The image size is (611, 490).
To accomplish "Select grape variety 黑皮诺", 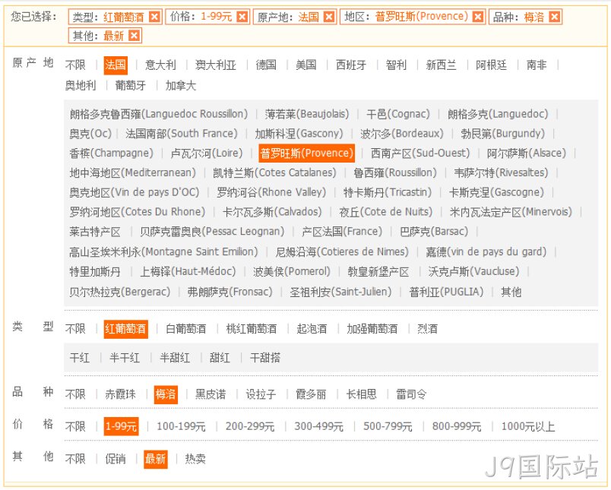I will click(211, 394).
